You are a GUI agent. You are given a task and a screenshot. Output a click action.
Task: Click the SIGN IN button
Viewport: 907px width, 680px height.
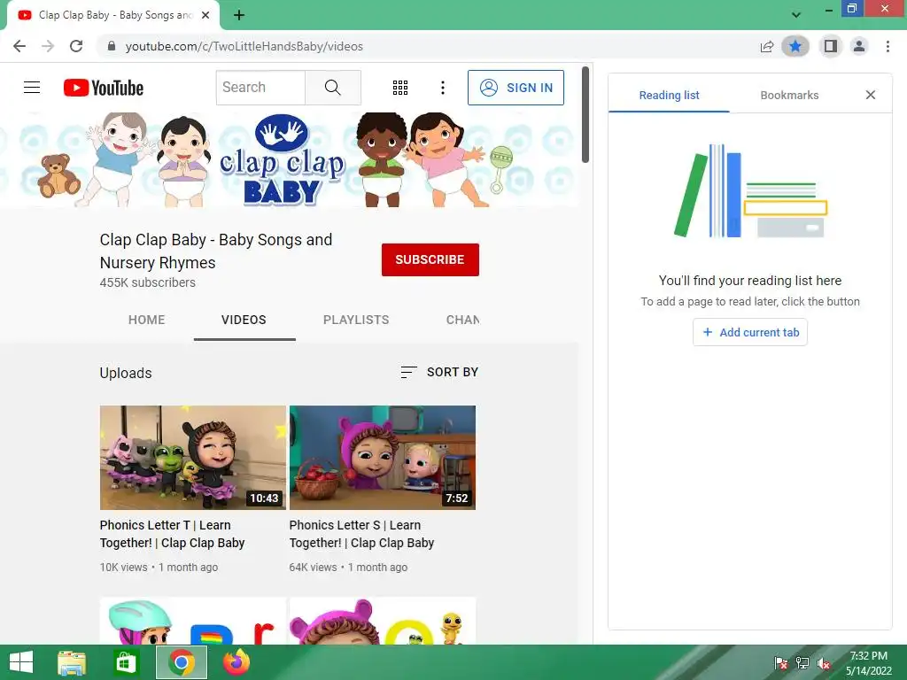pos(516,88)
